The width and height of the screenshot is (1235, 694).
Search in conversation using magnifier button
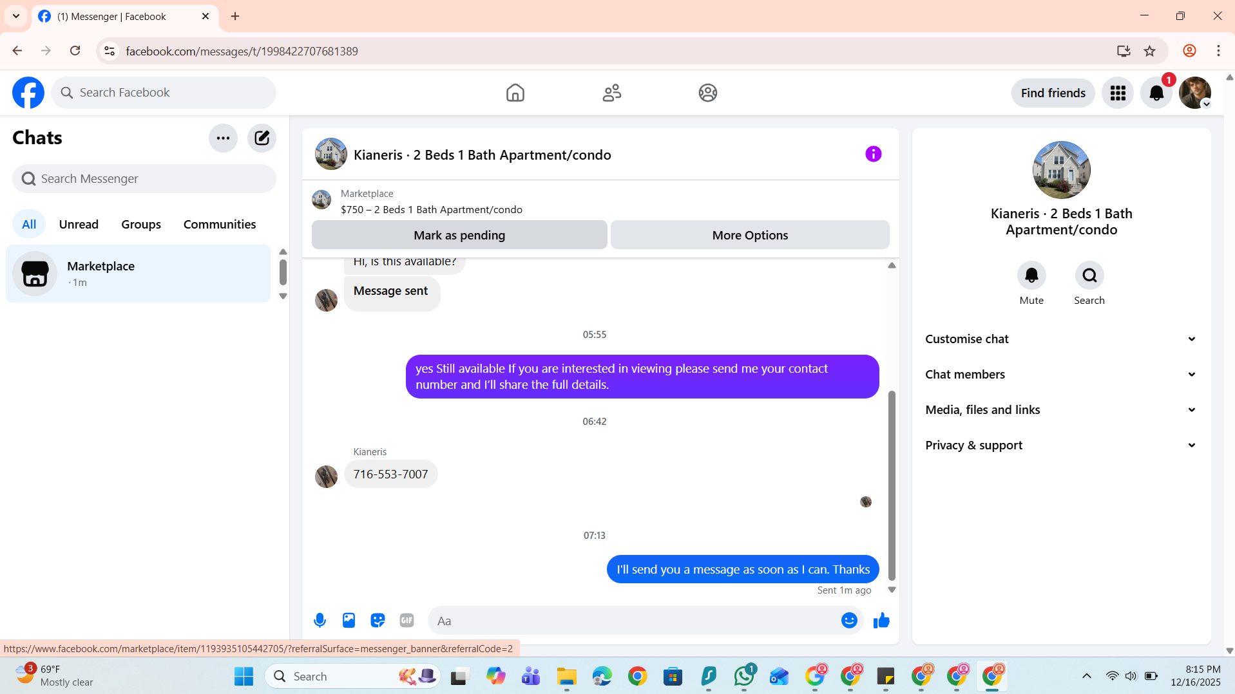tap(1089, 276)
